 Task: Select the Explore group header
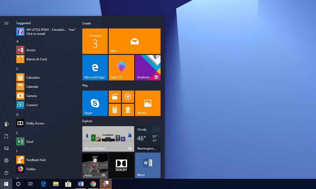(x=87, y=121)
